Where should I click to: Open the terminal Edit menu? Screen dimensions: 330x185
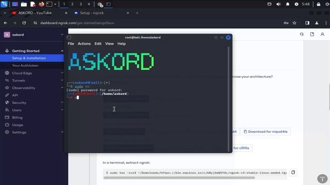[98, 44]
